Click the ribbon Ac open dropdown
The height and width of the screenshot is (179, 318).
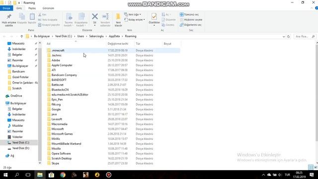tap(166, 14)
